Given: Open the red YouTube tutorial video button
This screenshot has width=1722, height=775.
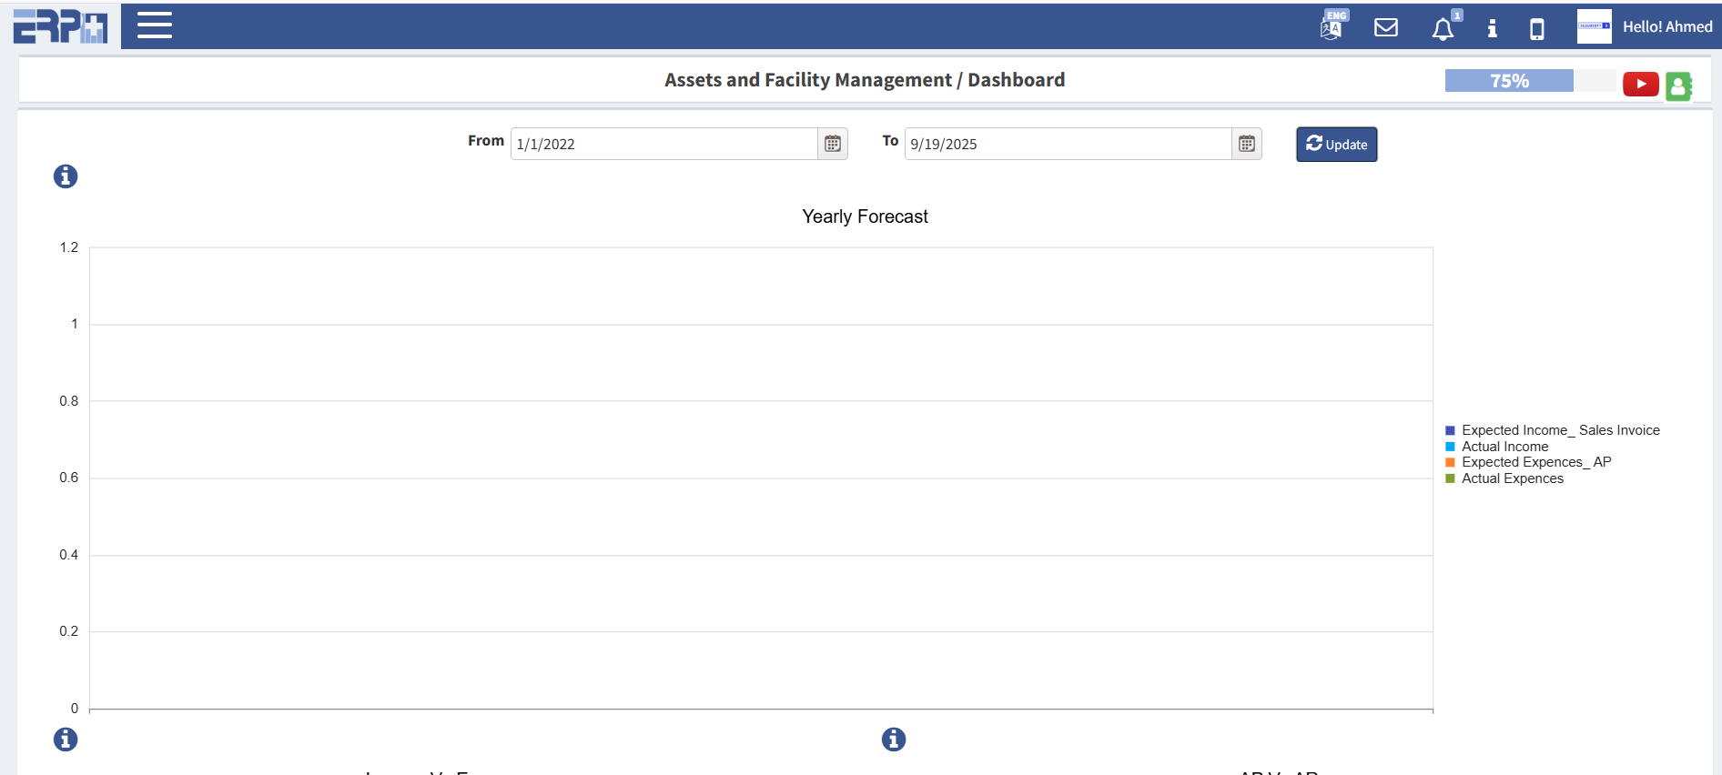Looking at the screenshot, I should click(x=1640, y=84).
